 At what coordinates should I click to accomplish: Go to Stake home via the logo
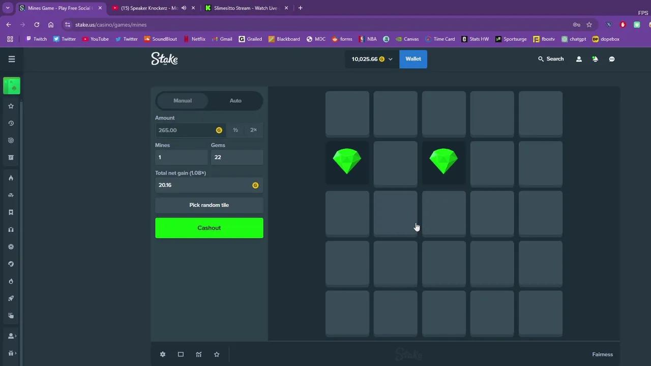pyautogui.click(x=164, y=59)
